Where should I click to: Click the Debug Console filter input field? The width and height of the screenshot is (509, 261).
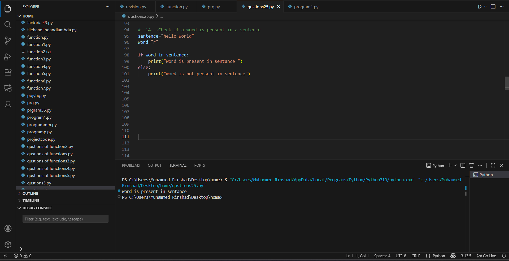65,219
